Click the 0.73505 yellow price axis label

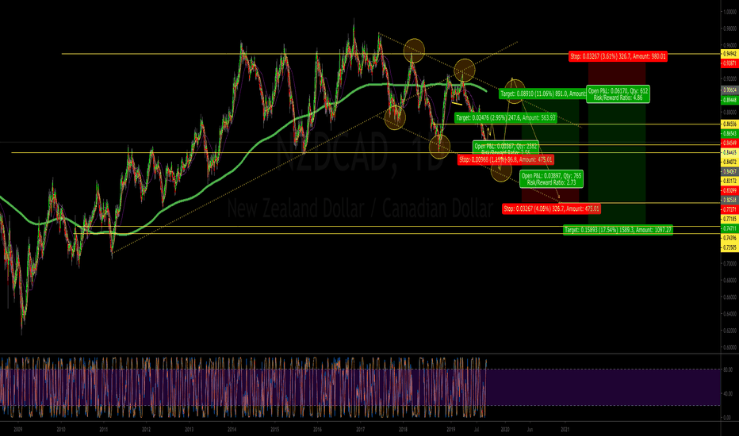pyautogui.click(x=729, y=247)
